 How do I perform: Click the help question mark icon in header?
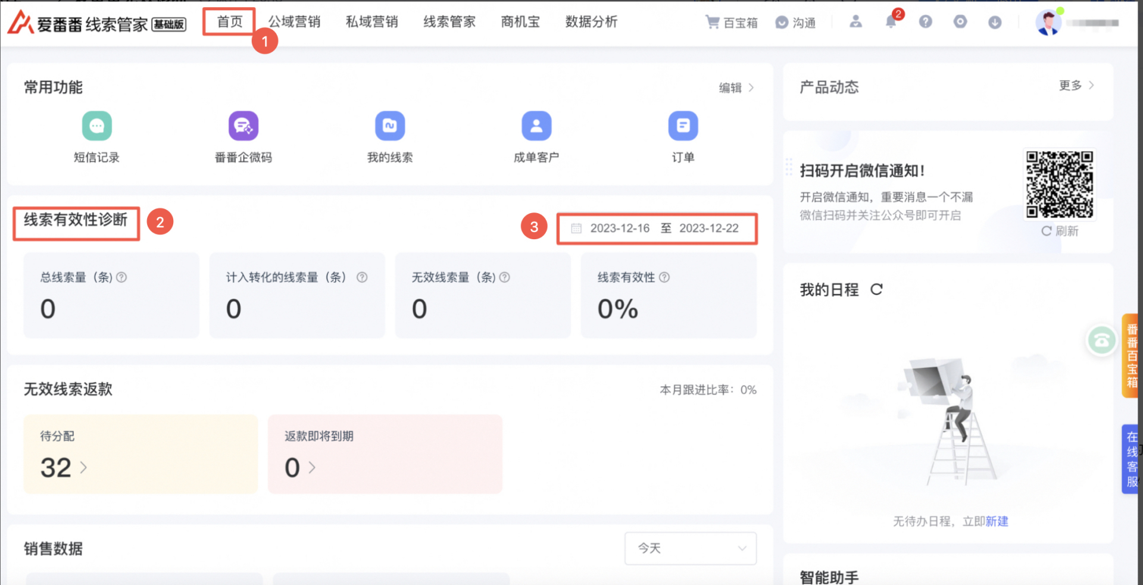point(925,22)
